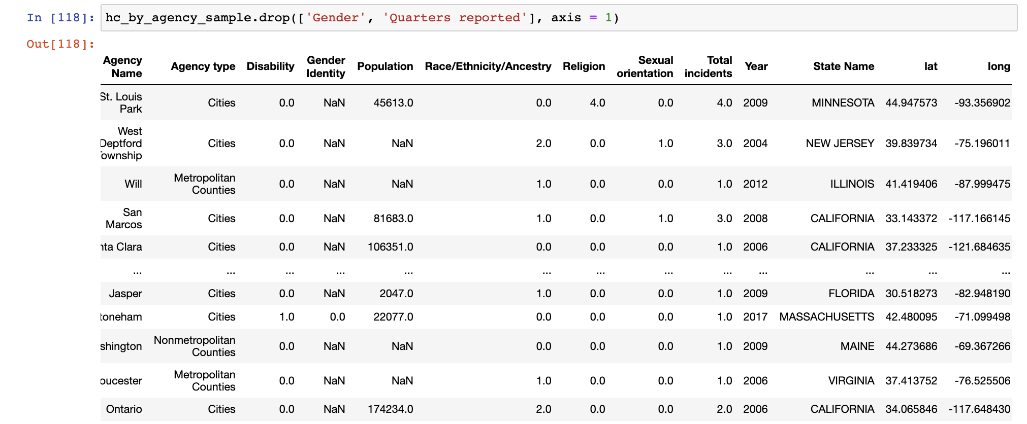Click the population value 81683.0

tap(393, 219)
